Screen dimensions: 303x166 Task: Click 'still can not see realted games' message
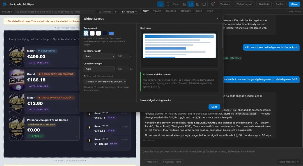pos(271,47)
